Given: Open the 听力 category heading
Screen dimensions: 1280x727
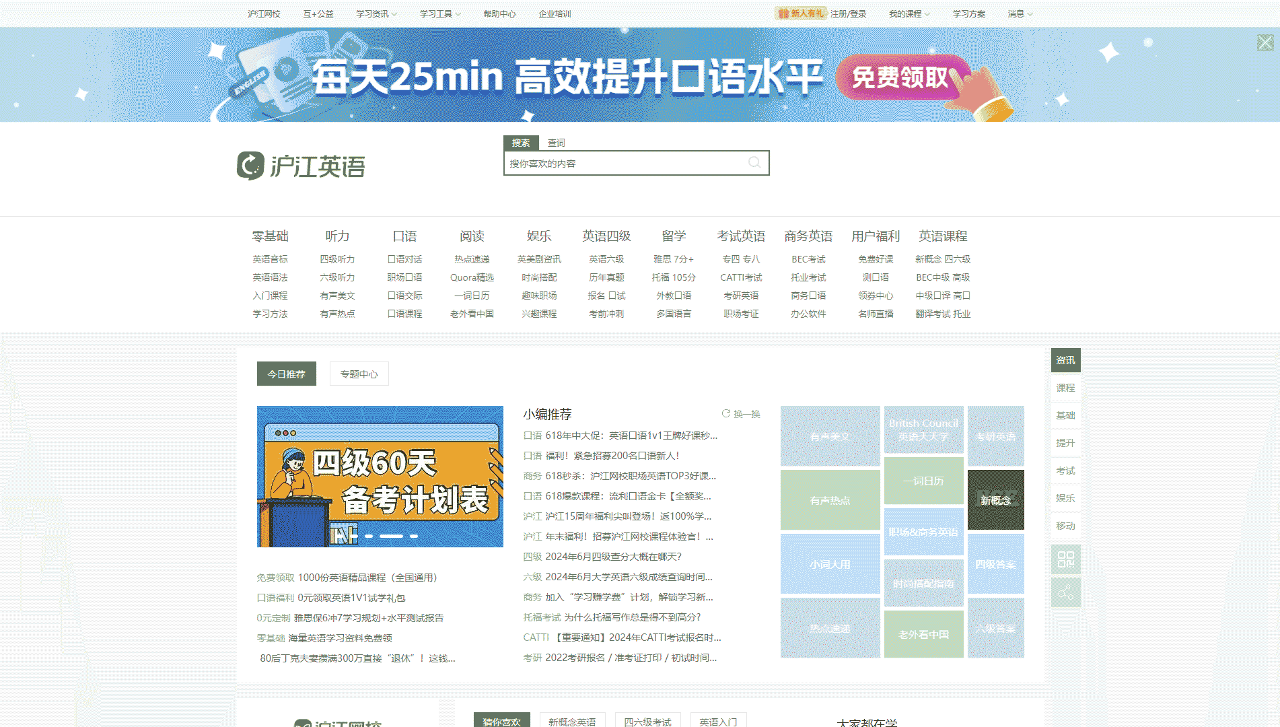Looking at the screenshot, I should (x=337, y=236).
